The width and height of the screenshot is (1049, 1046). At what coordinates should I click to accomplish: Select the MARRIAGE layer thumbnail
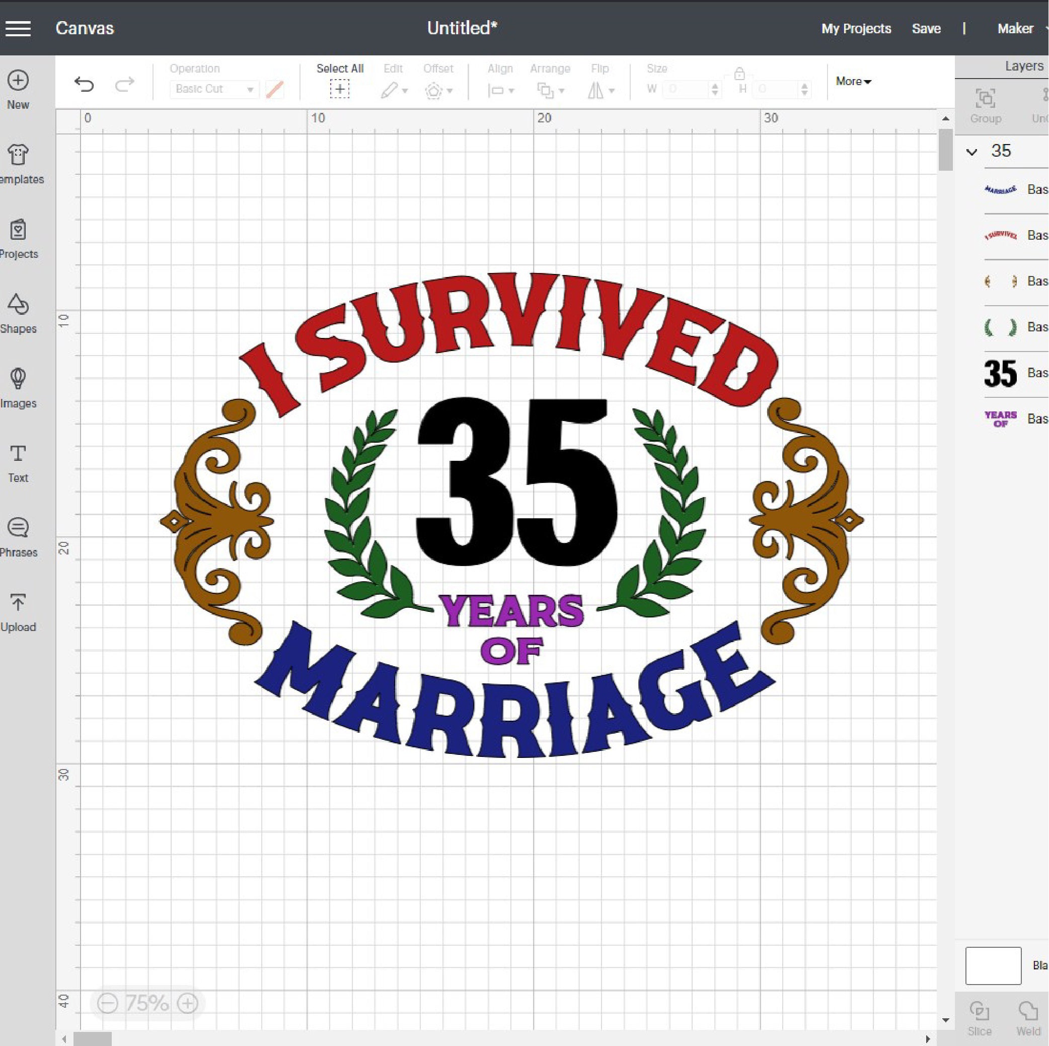click(1000, 189)
